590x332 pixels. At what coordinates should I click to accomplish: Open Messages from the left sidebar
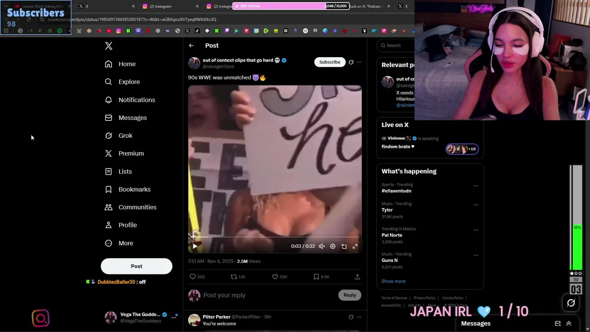pyautogui.click(x=126, y=118)
